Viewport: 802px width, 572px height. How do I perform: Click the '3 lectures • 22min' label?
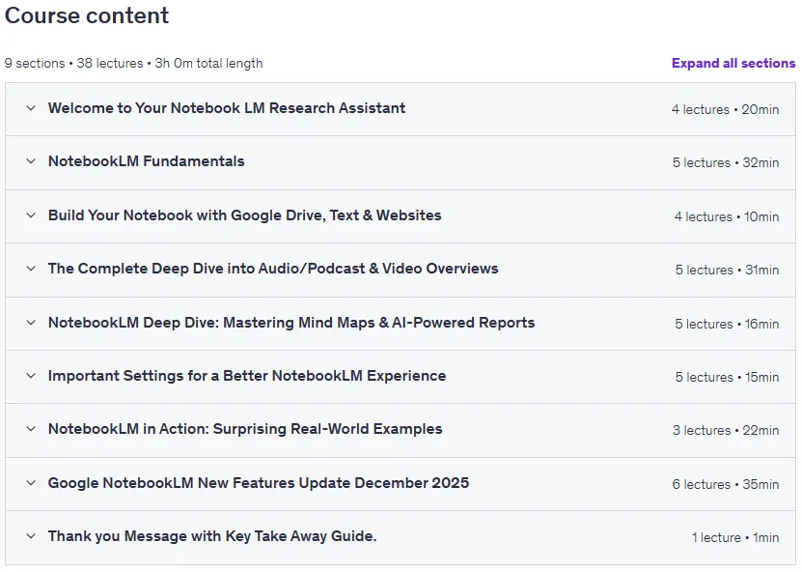[726, 430]
